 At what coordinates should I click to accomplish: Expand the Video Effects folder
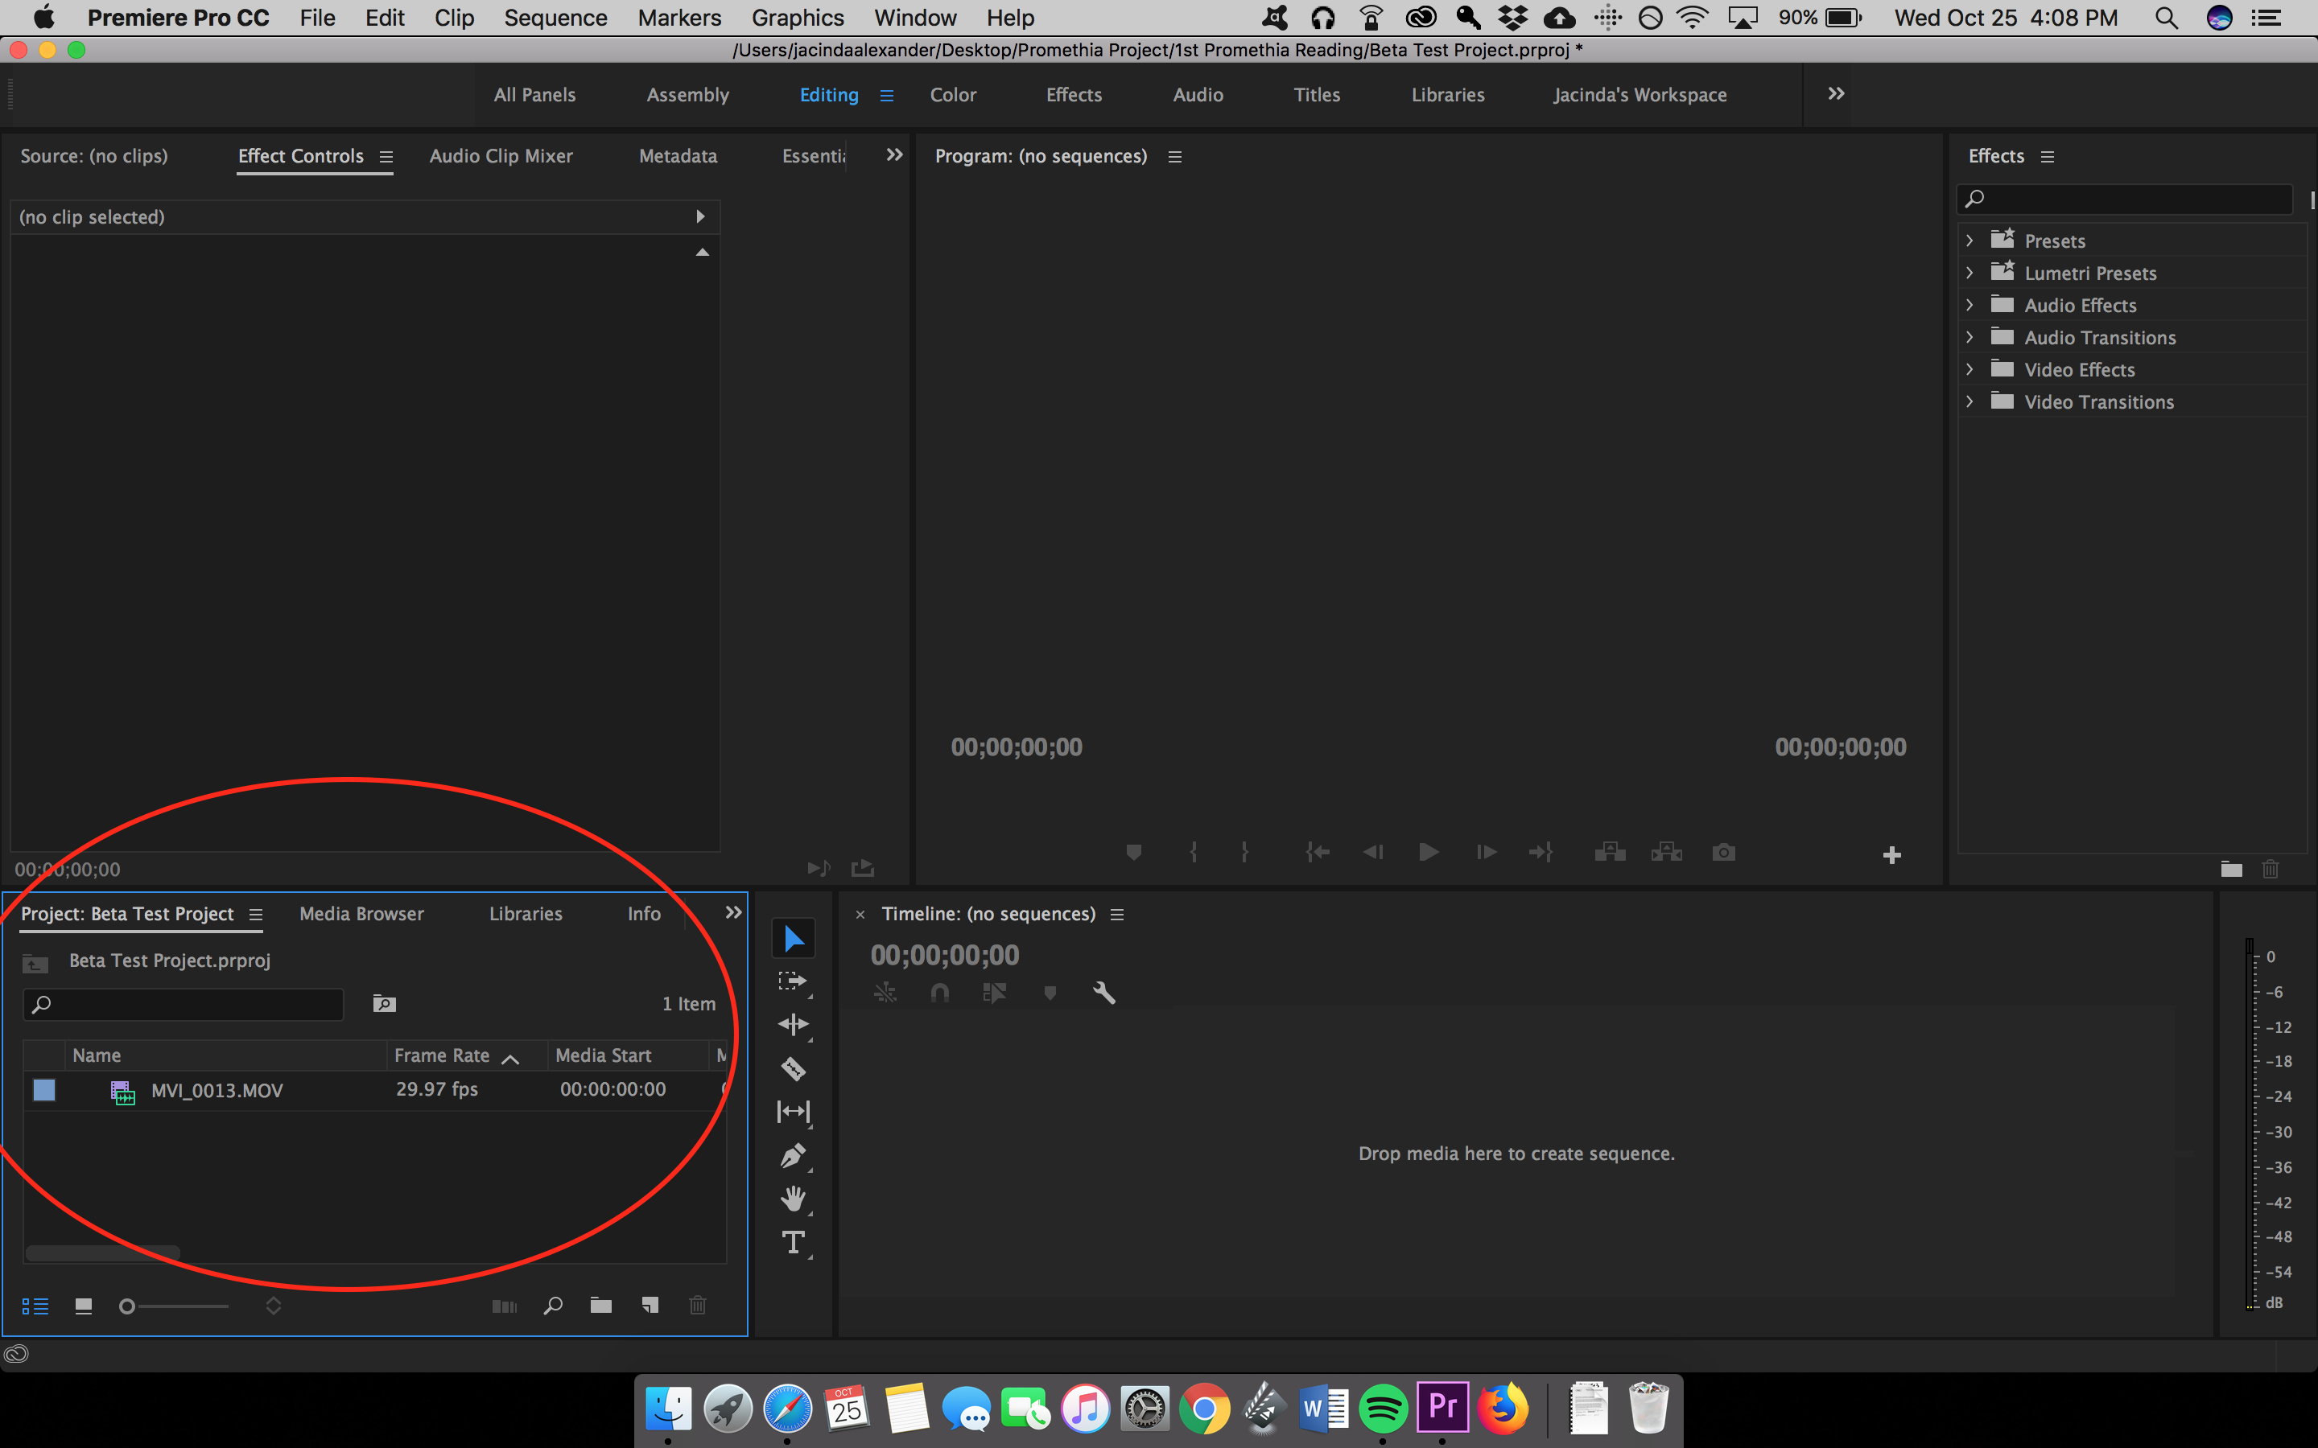coord(1971,368)
